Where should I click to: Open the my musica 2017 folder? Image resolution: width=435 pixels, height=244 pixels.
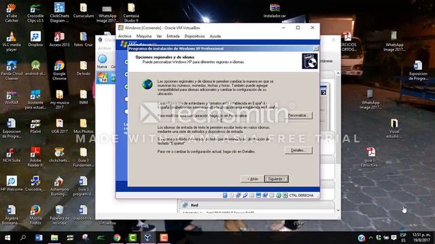pos(59,100)
